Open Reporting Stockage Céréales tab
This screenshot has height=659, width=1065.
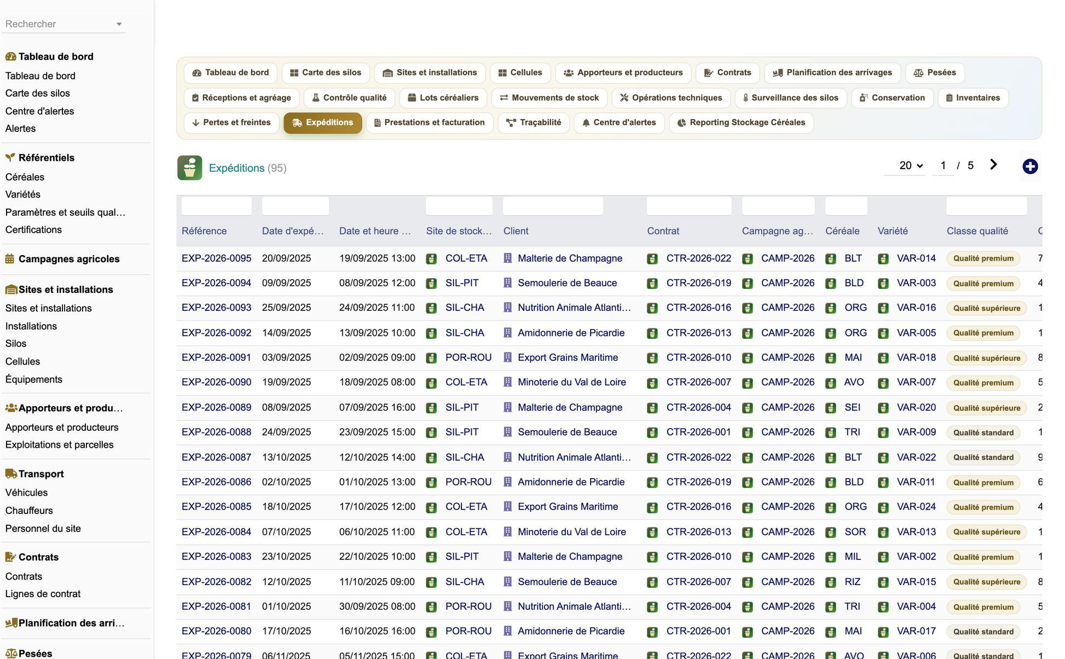(x=741, y=123)
